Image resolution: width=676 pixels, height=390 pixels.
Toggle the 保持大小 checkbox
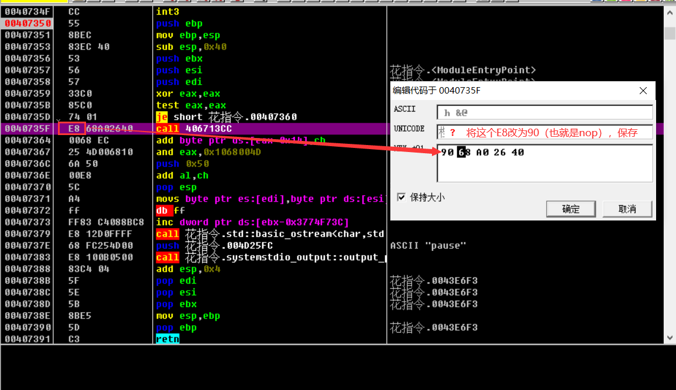coord(402,197)
